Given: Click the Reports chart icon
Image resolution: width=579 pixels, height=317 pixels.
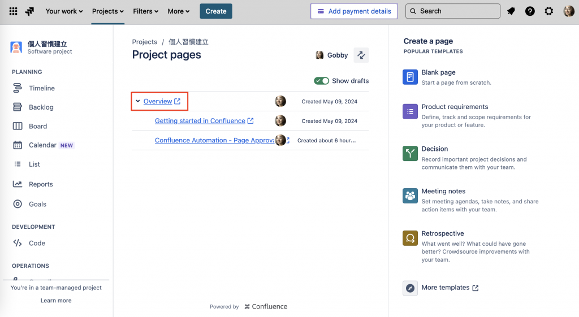Looking at the screenshot, I should 18,184.
